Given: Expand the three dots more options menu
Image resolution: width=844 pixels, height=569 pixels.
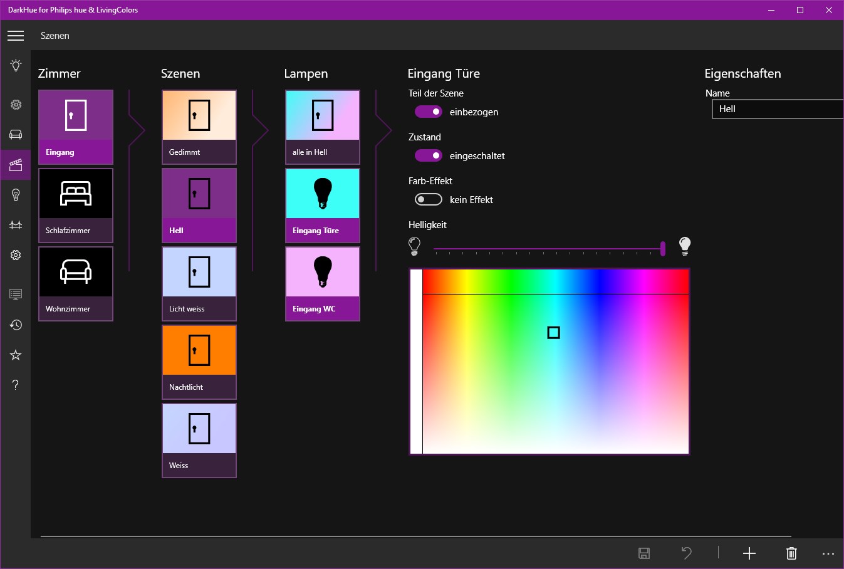Looking at the screenshot, I should 828,553.
